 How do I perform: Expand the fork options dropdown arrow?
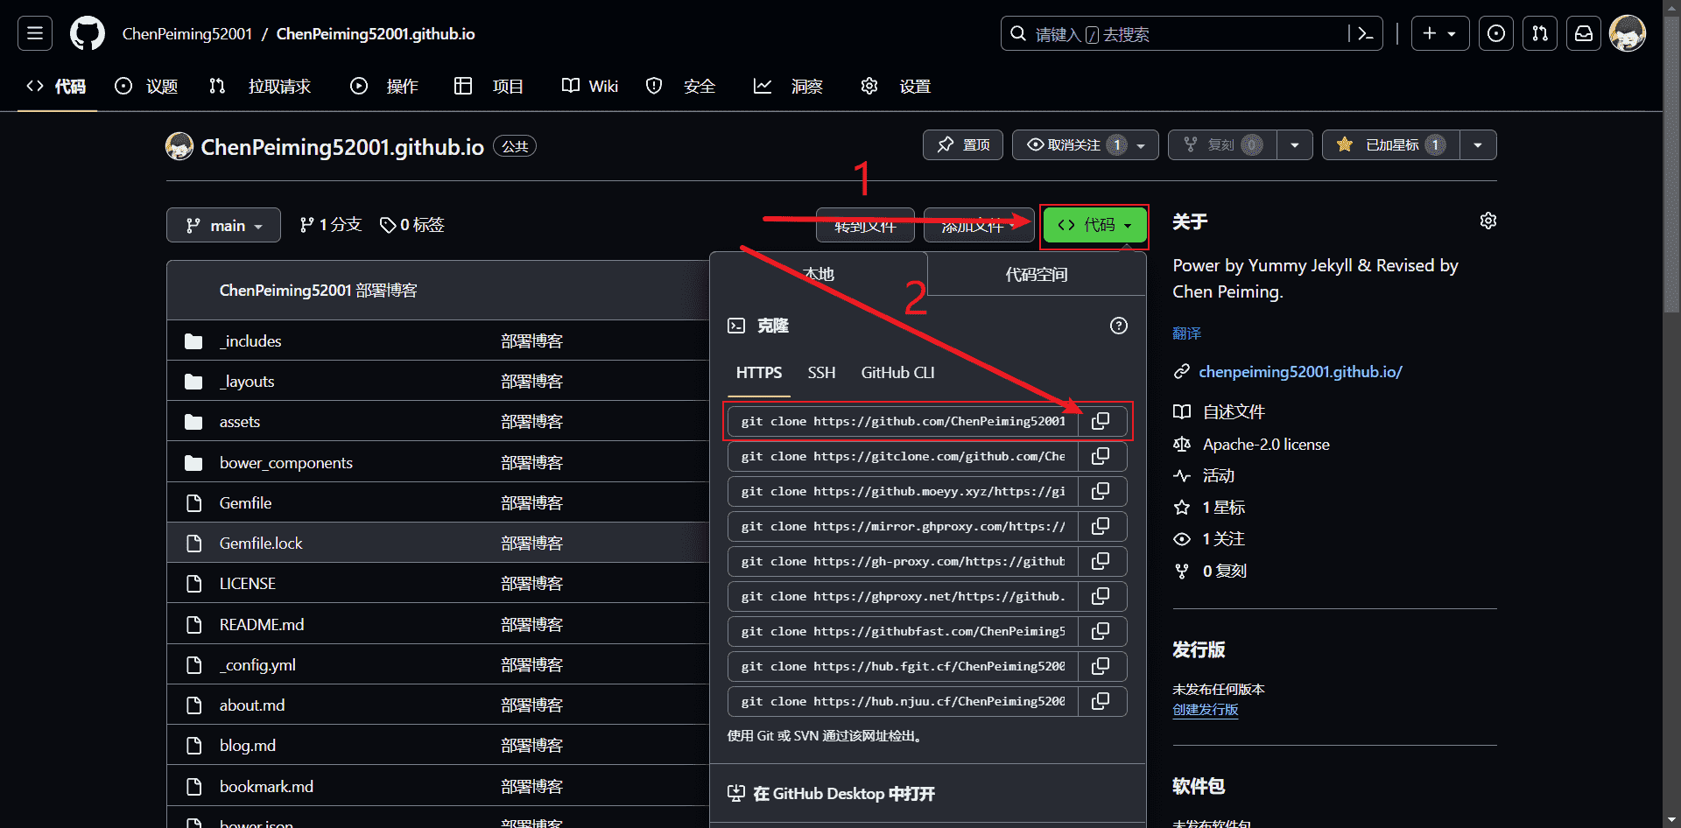click(x=1295, y=144)
